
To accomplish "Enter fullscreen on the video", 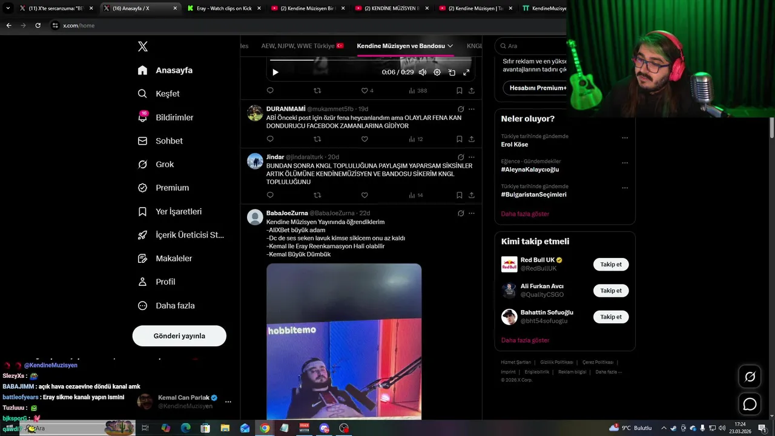I will tap(466, 72).
